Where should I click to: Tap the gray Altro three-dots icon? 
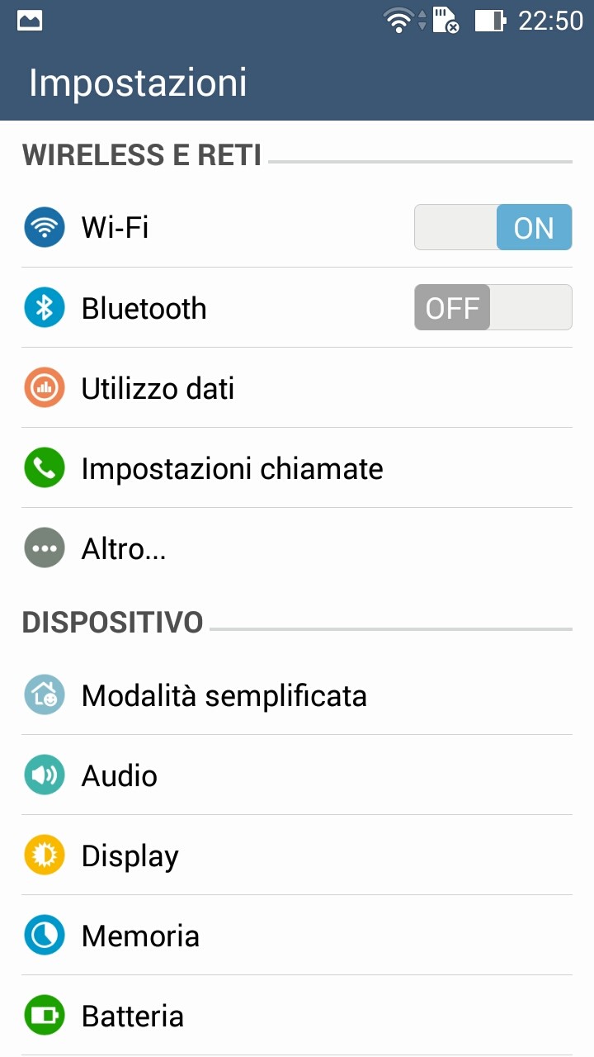[45, 548]
